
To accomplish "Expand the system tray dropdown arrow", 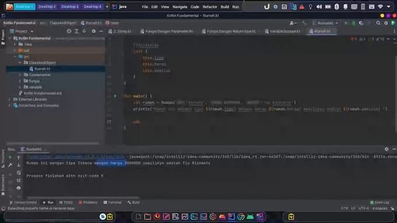I will tap(389, 7).
